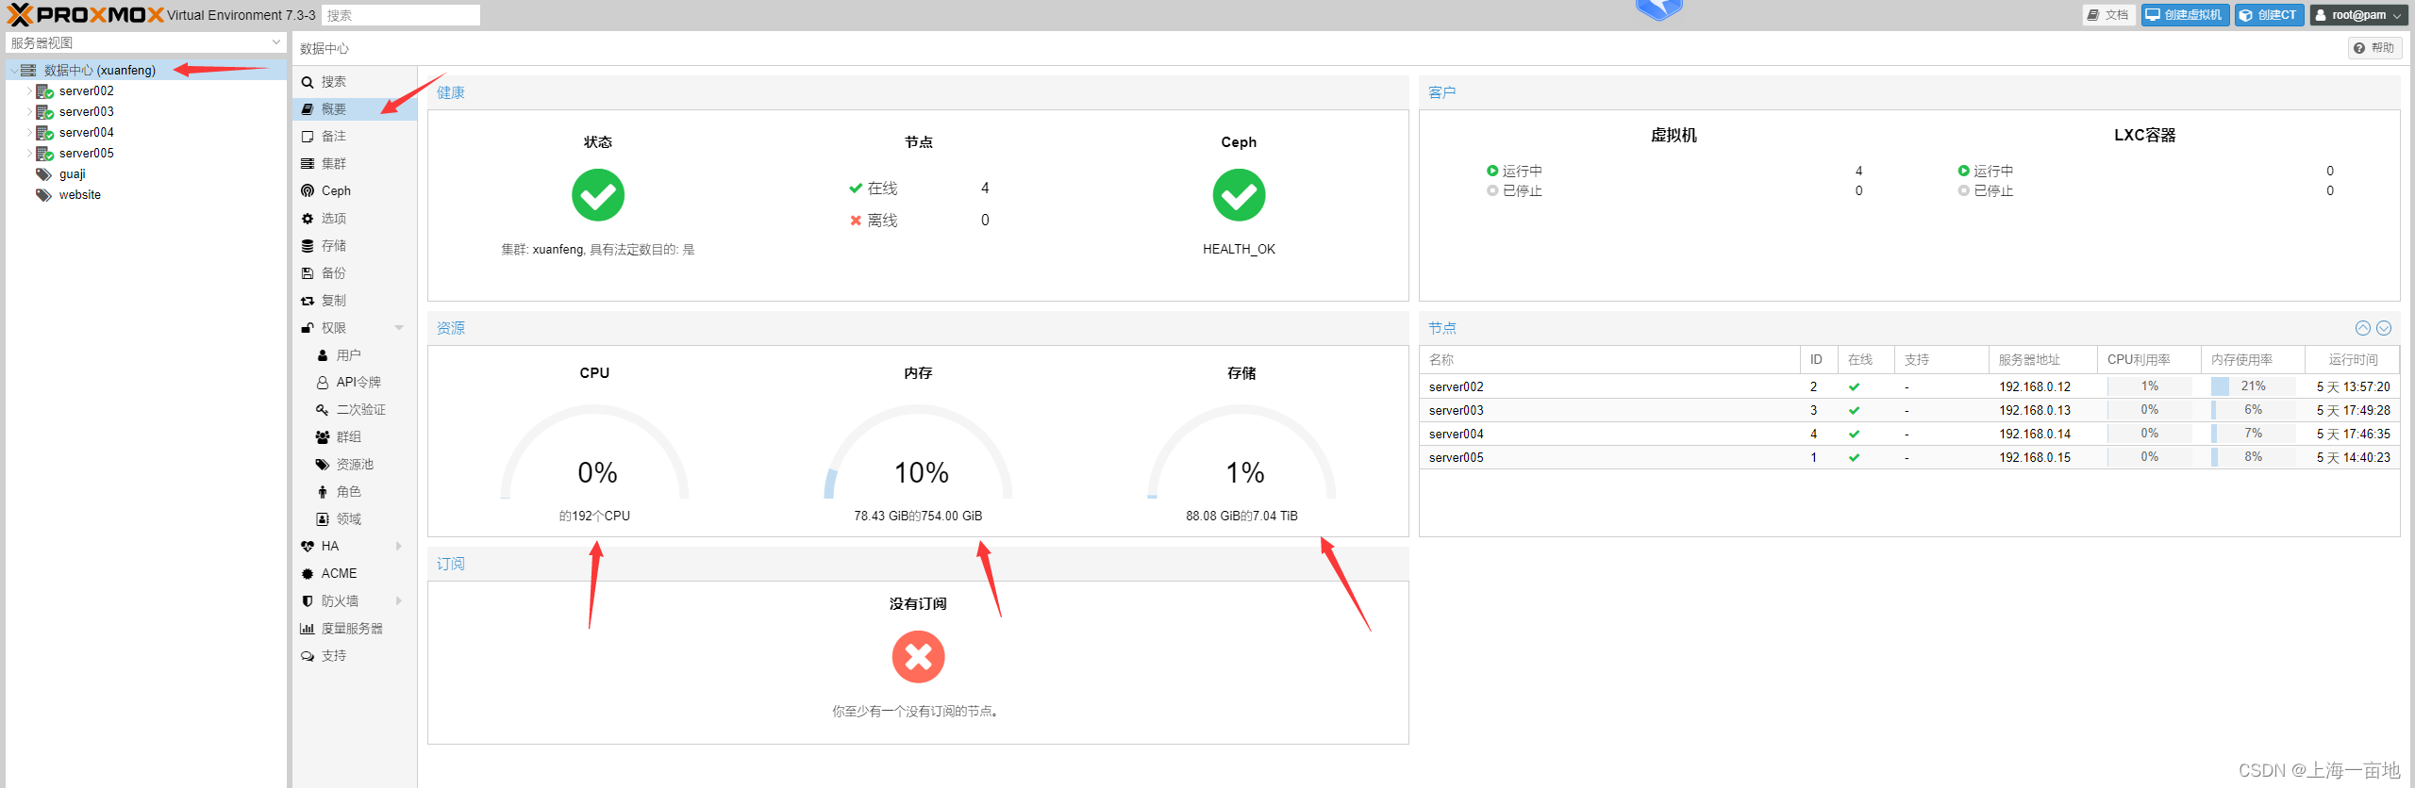The image size is (2415, 788).
Task: Open the ACME certificate icon
Action: [308, 574]
